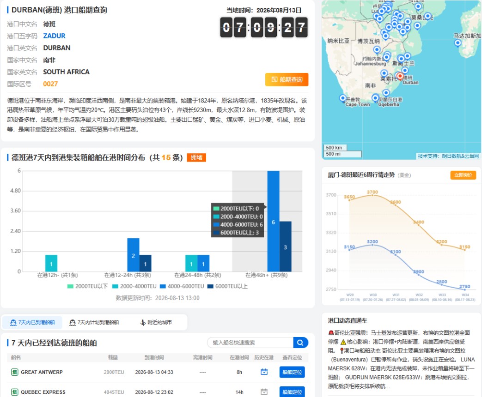
Task: Click 船舶定位 button for GREAT ANTWERP
Action: (x=292, y=372)
